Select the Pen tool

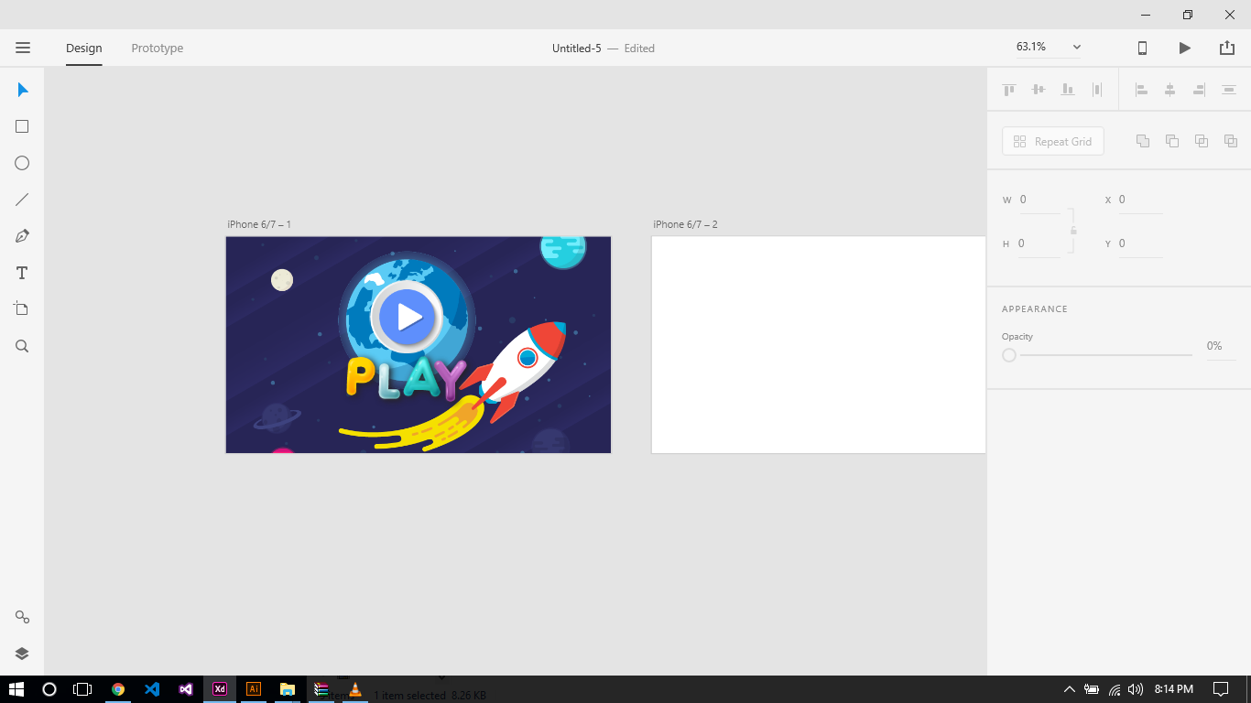[22, 236]
